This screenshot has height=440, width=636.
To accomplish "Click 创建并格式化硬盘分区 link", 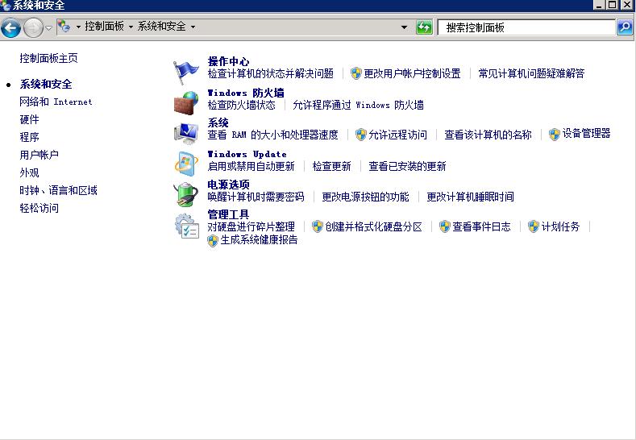I will (x=373, y=226).
